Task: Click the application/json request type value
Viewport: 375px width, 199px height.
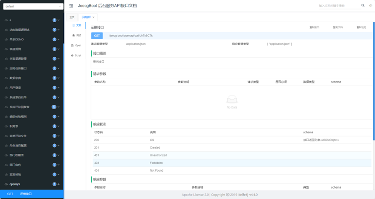Action: coord(136,44)
